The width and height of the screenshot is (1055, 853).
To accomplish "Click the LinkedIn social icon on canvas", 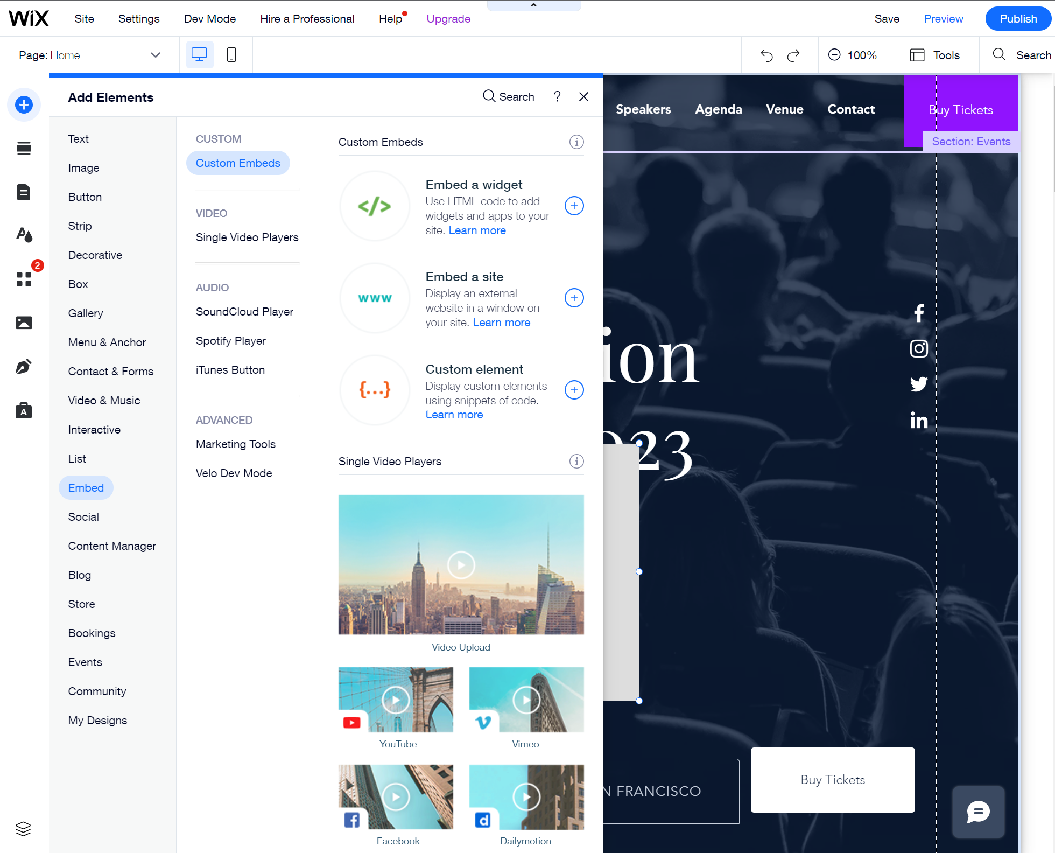I will [919, 420].
